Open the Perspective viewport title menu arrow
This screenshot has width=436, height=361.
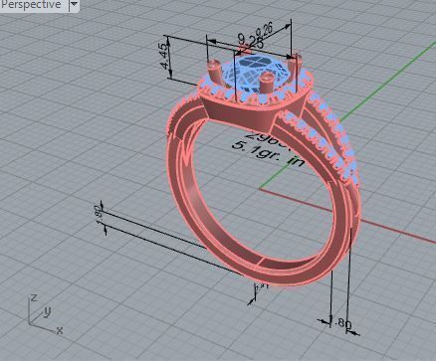coord(74,4)
